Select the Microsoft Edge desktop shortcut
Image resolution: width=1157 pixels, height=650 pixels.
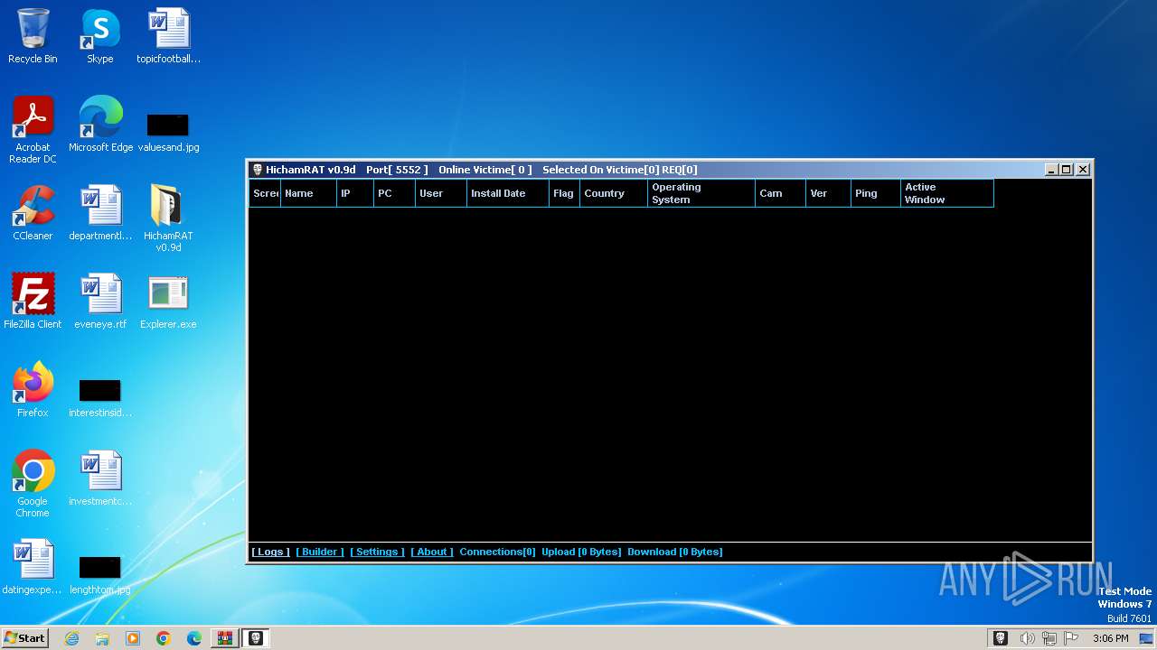pos(100,125)
